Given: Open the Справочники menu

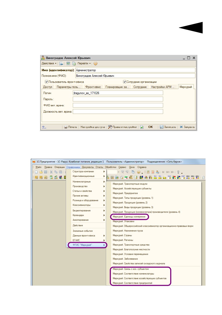Looking at the screenshot, I should (73, 167).
